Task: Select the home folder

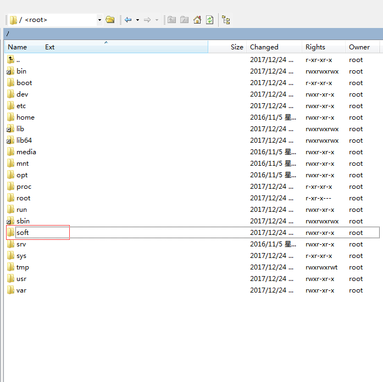Action: point(25,117)
